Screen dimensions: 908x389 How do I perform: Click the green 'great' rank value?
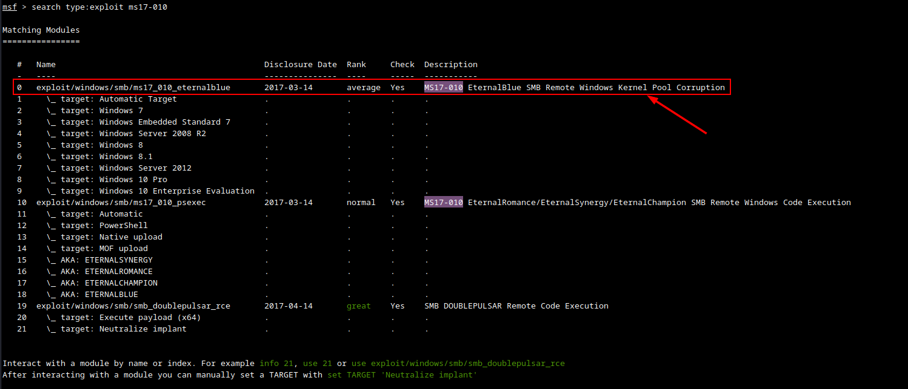click(358, 306)
